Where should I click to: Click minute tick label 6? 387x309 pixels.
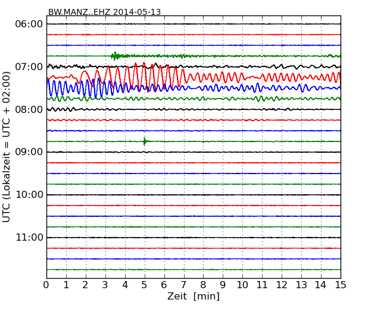coord(164,285)
